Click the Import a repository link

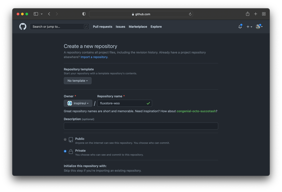tap(94, 57)
